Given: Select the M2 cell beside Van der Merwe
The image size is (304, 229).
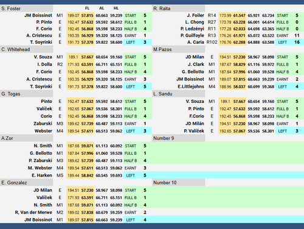Looking at the screenshot, I should click(x=60, y=213).
